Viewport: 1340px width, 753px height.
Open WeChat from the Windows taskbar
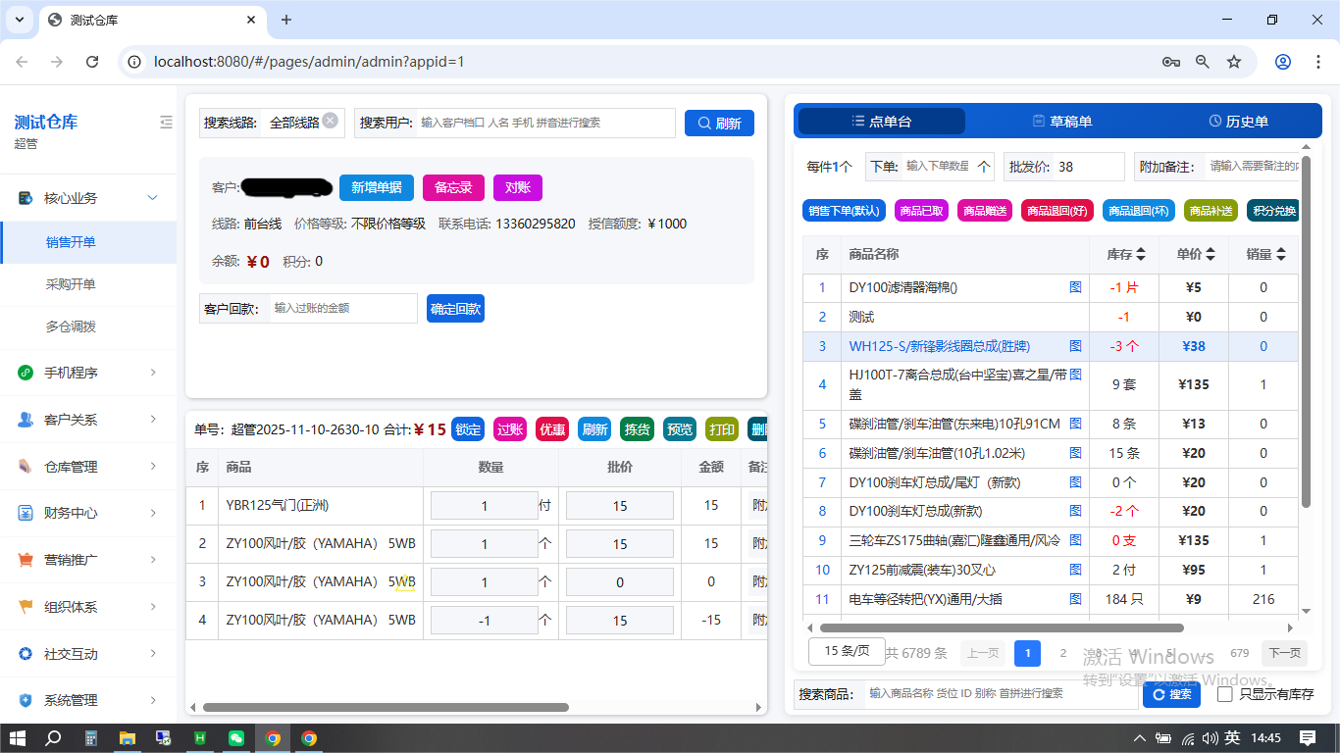point(236,738)
